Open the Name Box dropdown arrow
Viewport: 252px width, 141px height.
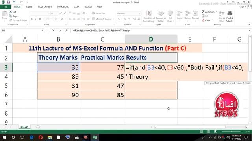point(42,31)
